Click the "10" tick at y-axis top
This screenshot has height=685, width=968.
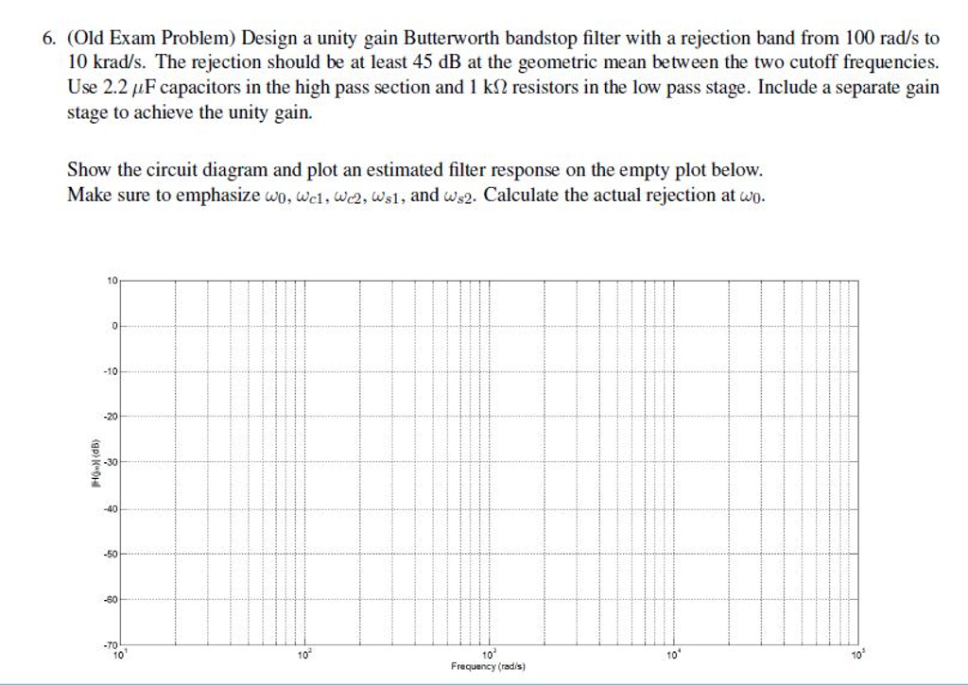click(x=112, y=280)
